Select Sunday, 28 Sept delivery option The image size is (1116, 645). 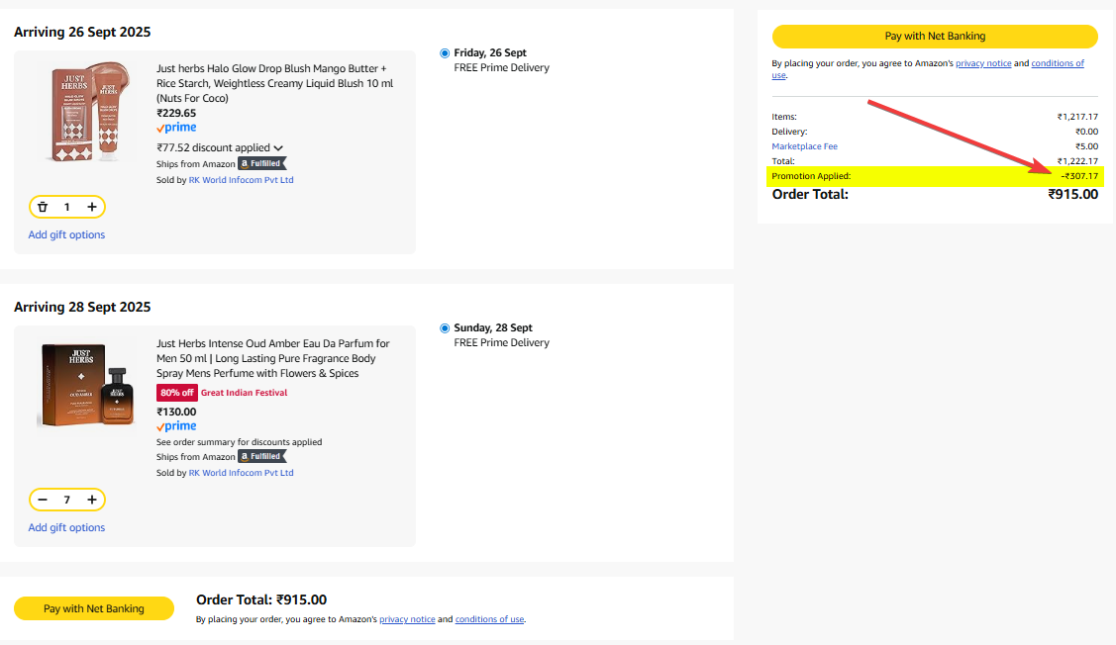pos(445,328)
